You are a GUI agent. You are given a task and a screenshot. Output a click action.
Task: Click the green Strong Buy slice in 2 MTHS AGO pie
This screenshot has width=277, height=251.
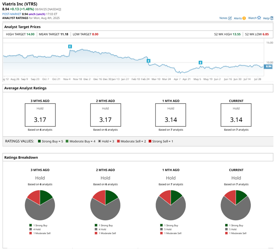(110, 197)
